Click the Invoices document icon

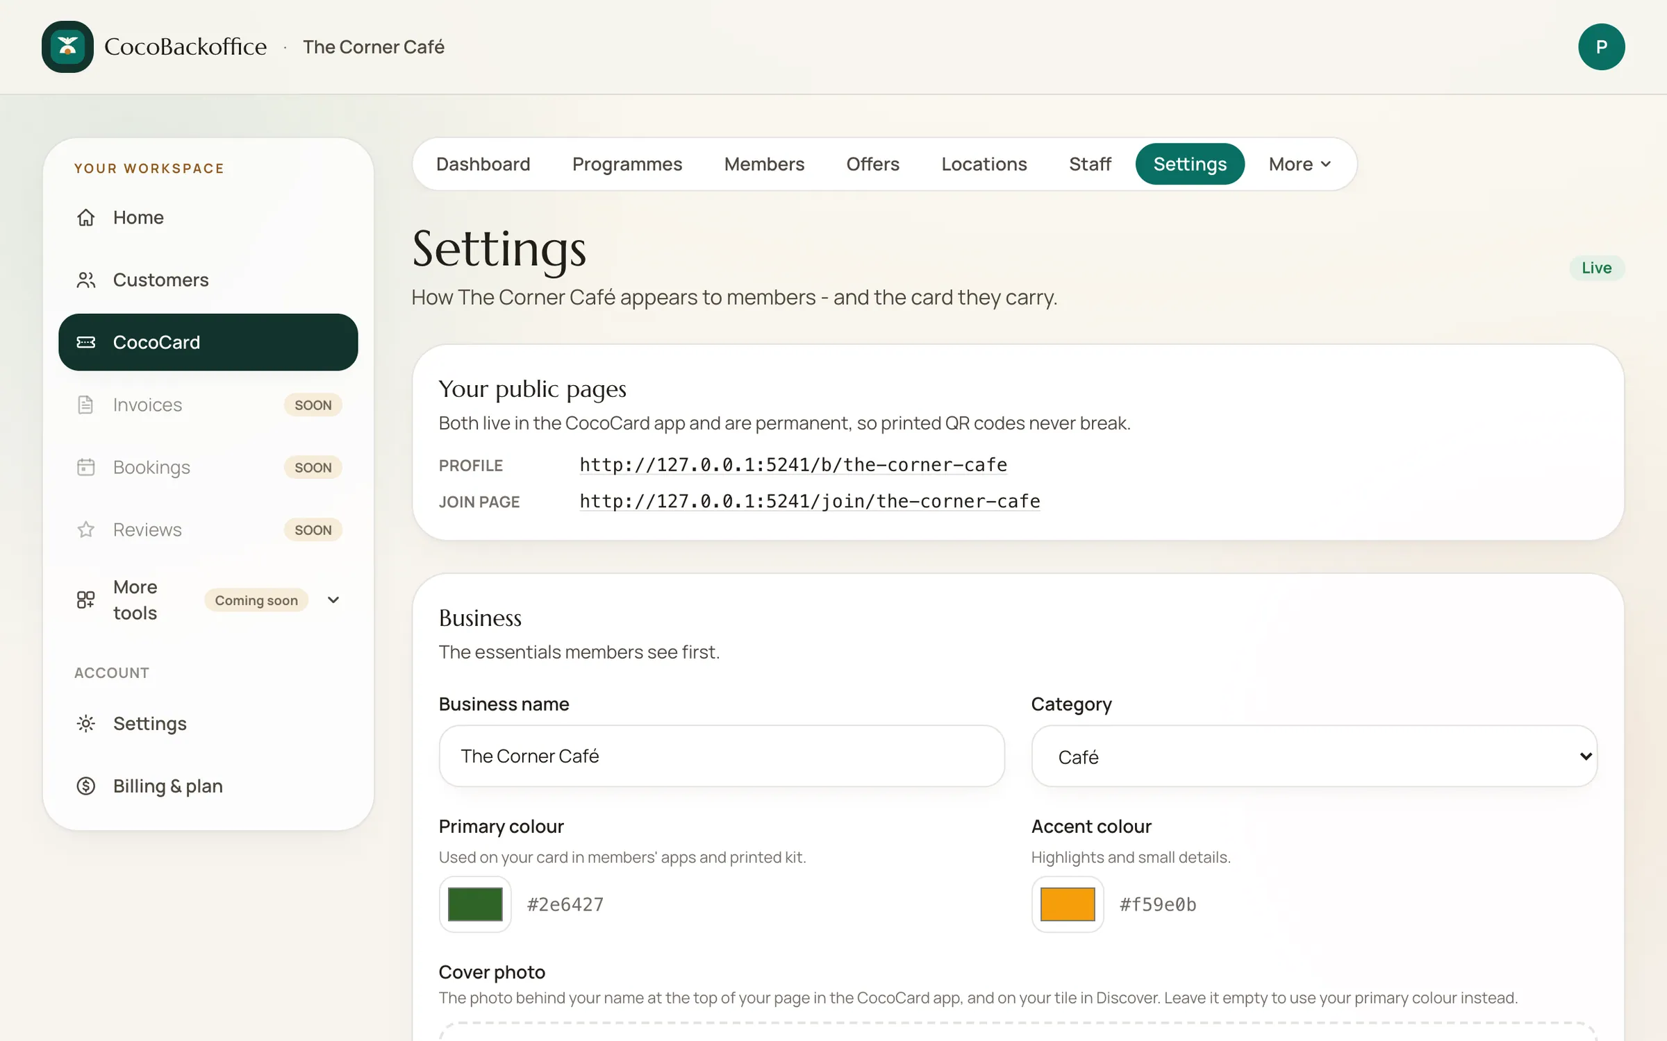click(x=85, y=405)
